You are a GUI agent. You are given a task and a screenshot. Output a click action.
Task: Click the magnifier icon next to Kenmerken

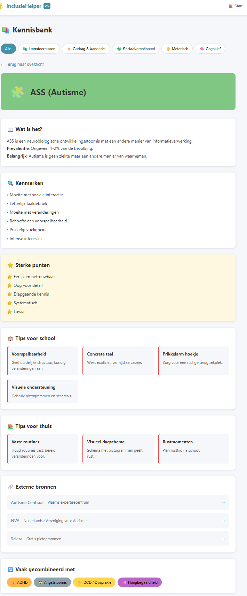10,183
